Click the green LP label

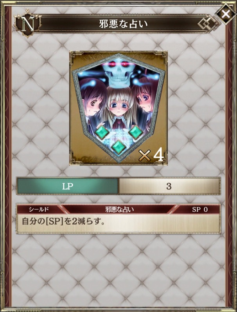[68, 186]
